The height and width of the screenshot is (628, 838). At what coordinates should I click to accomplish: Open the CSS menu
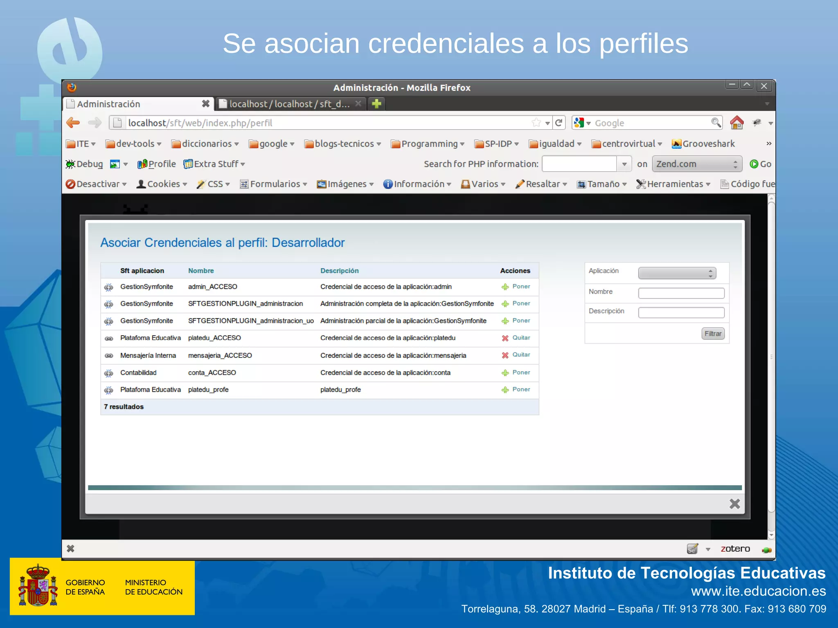pos(213,184)
